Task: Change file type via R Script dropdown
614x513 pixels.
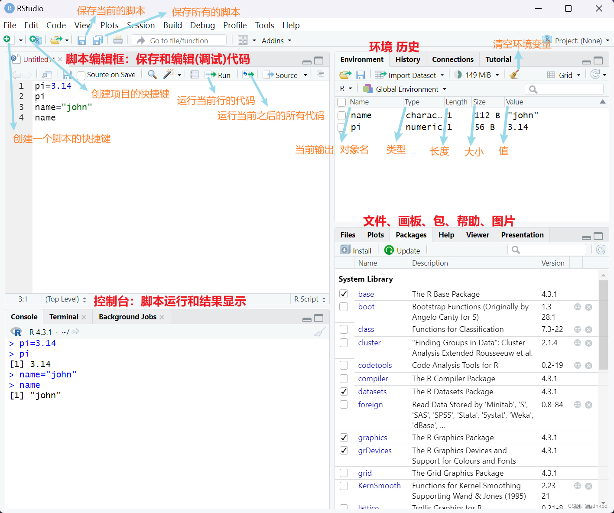Action: (310, 299)
